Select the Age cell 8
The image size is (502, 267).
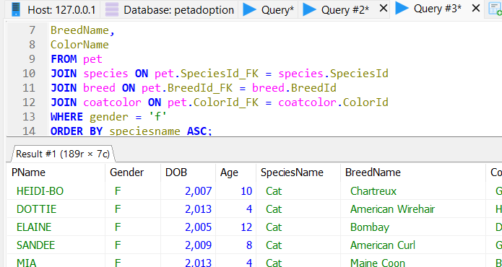click(x=235, y=245)
